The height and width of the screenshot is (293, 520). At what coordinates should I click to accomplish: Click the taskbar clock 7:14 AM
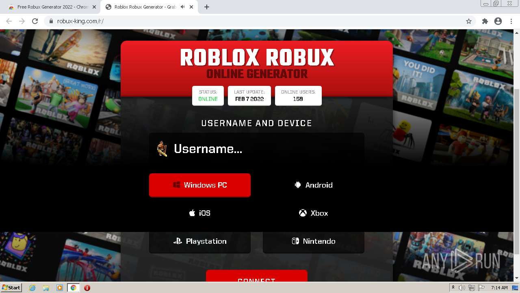[499, 288]
